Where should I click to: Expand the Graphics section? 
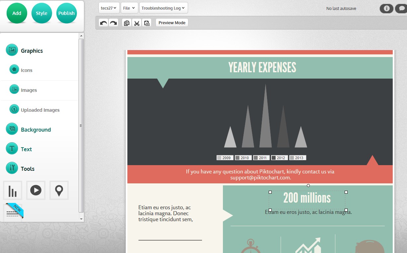pos(32,51)
